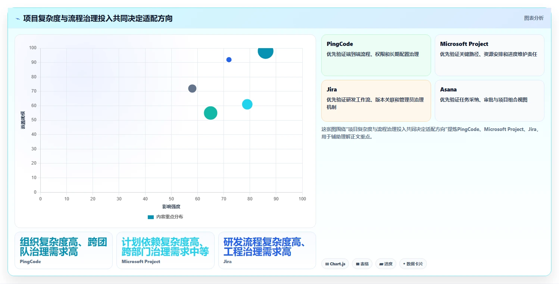Open the PingCode recommendation card

[376, 55]
